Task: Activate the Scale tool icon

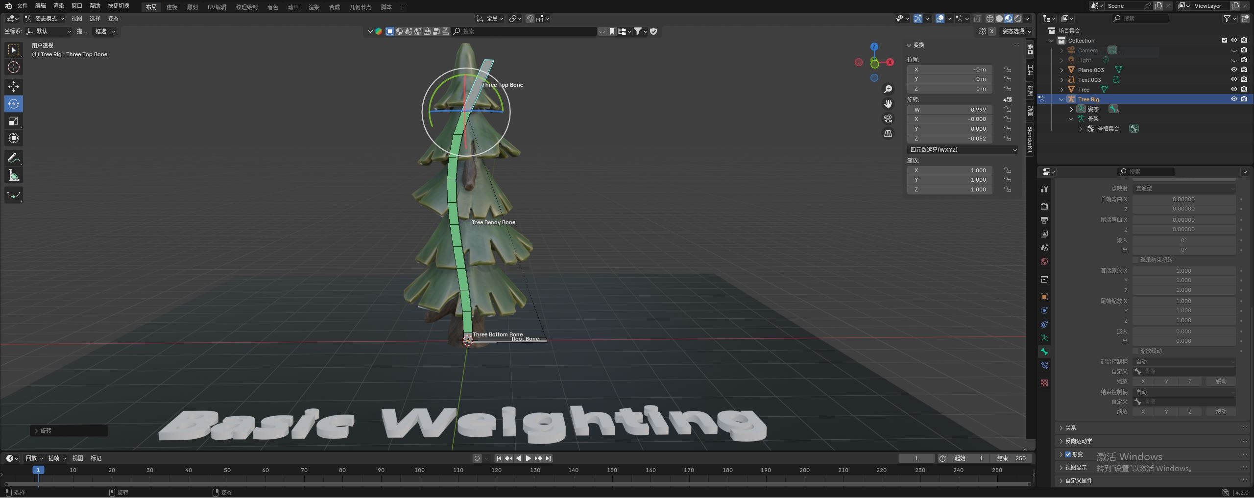Action: point(14,121)
